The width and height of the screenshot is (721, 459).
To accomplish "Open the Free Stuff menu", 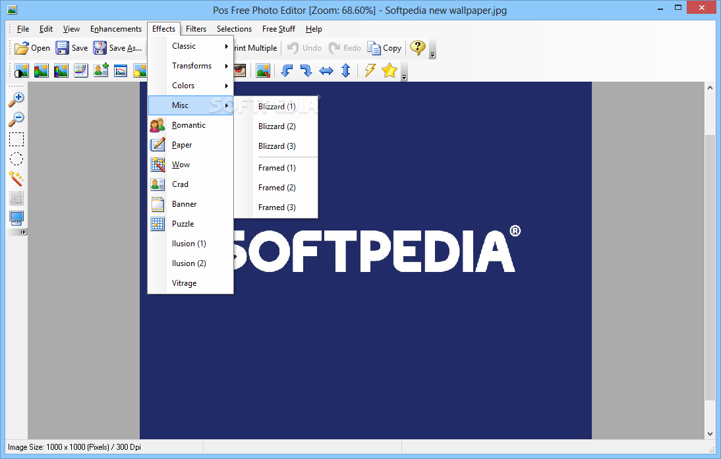I will (x=279, y=29).
